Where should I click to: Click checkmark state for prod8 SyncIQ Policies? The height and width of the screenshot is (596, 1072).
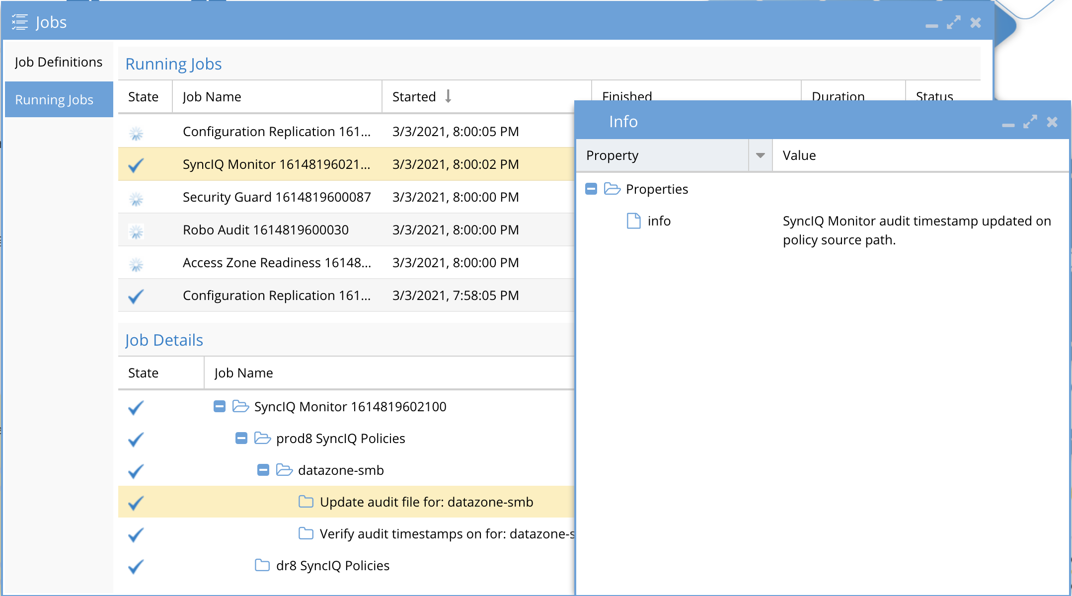tap(136, 439)
